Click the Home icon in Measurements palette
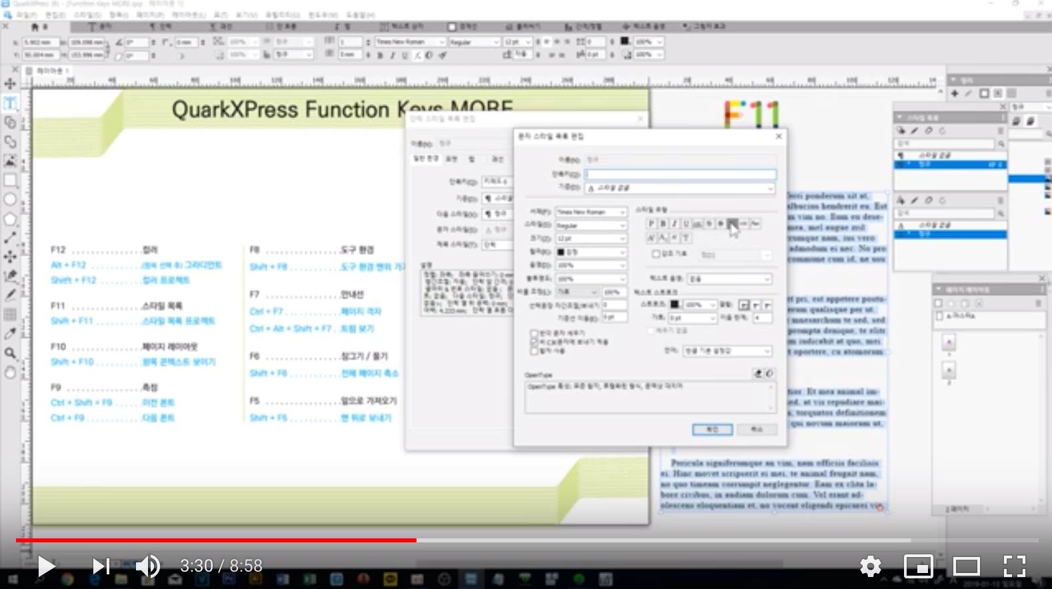 click(x=35, y=27)
